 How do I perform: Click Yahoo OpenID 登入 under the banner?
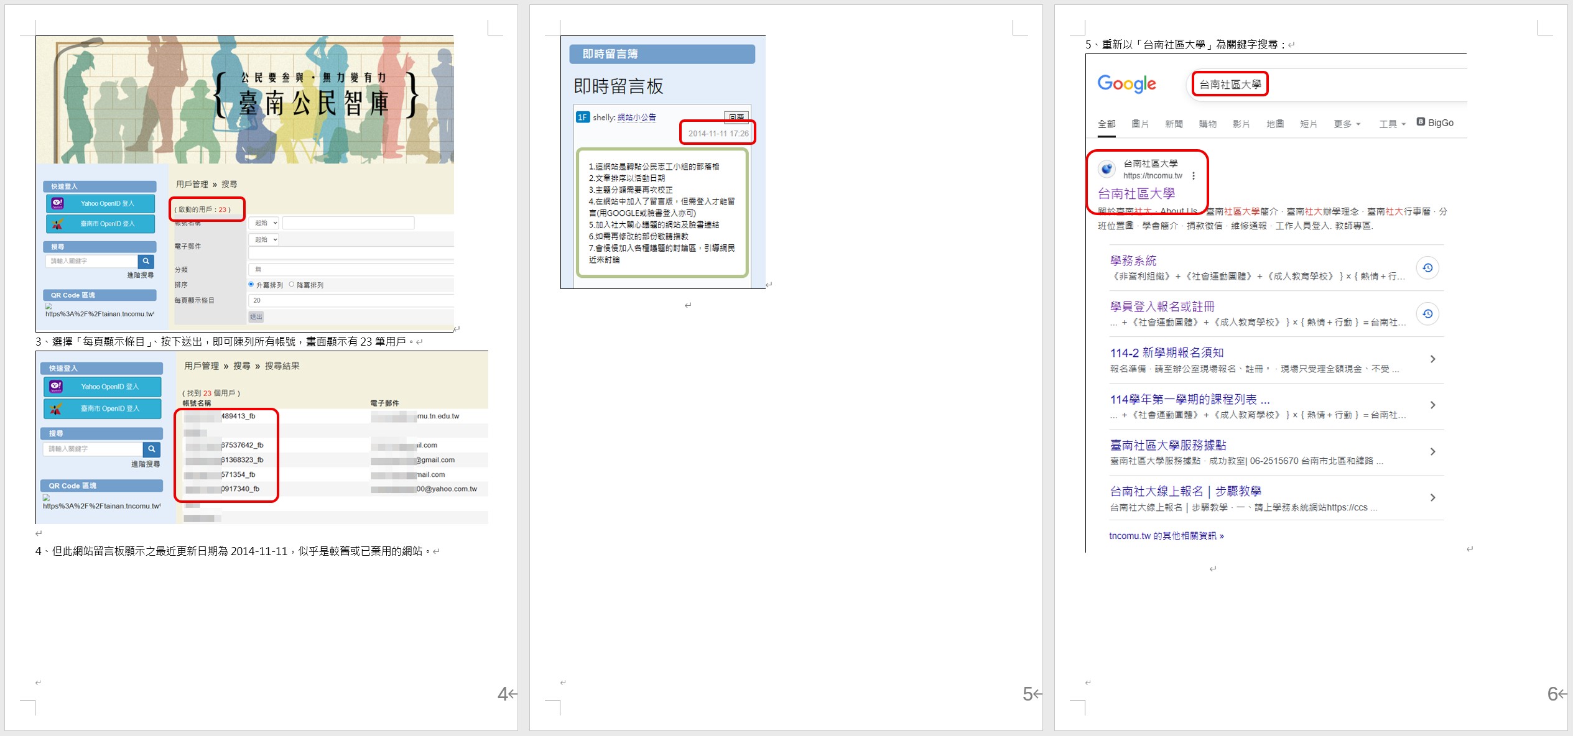(100, 203)
